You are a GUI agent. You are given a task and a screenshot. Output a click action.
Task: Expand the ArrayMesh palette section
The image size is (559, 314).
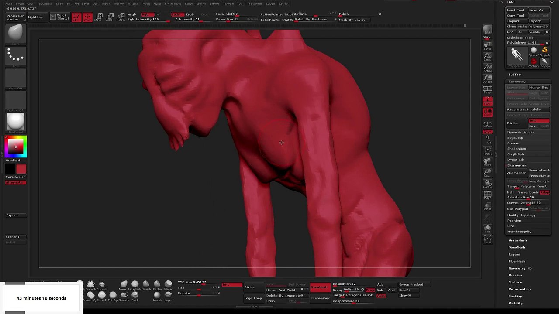coord(518,240)
